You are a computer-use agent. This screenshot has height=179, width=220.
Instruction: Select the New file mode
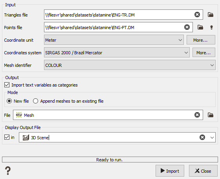(9, 101)
